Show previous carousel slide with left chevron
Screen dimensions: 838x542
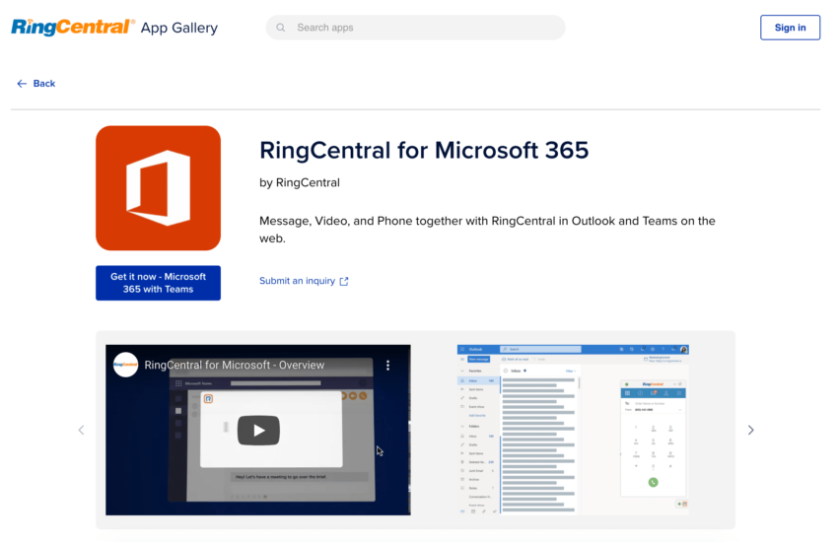tap(81, 430)
